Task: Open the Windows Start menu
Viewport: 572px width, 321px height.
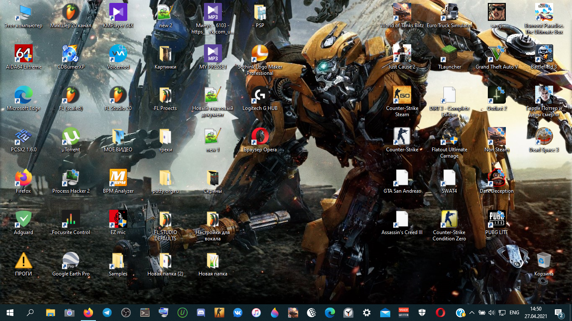Action: [x=10, y=313]
